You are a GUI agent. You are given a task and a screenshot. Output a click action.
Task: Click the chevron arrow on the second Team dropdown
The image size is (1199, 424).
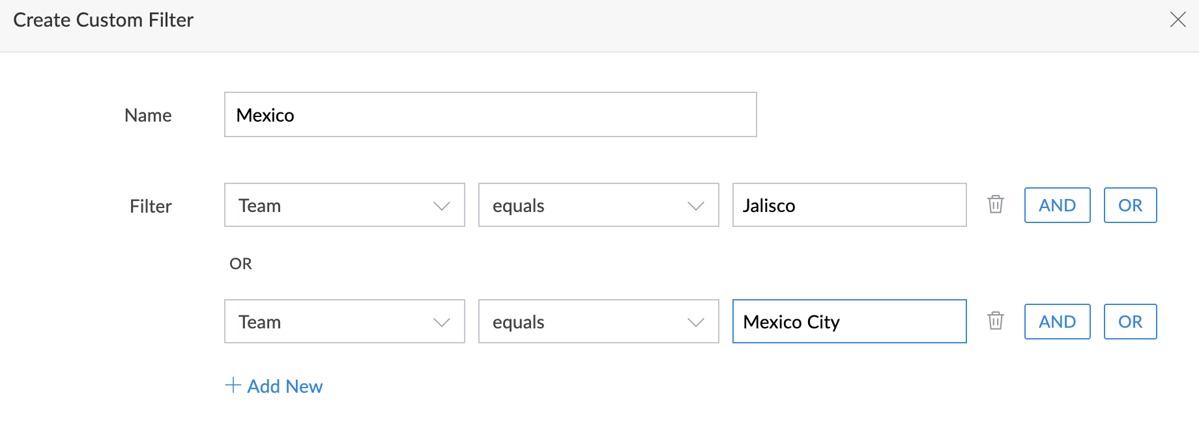tap(442, 323)
